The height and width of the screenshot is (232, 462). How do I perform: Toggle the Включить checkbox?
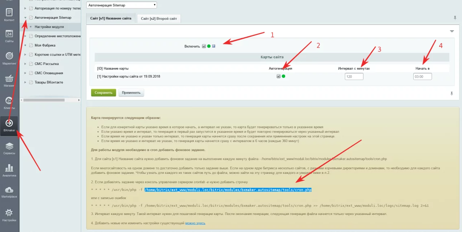pyautogui.click(x=204, y=46)
